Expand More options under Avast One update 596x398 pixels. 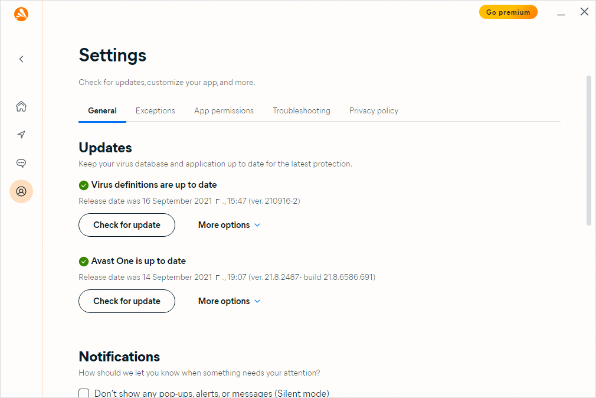[x=229, y=301]
